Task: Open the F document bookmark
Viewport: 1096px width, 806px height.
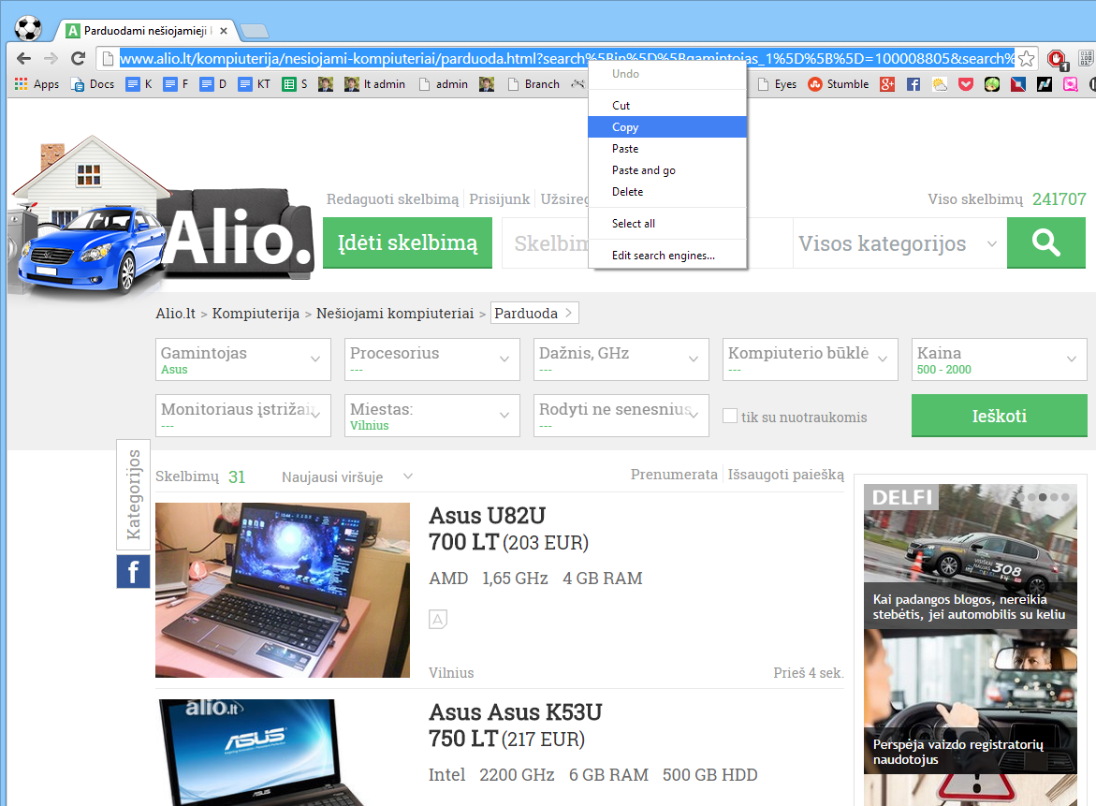Action: pos(176,84)
